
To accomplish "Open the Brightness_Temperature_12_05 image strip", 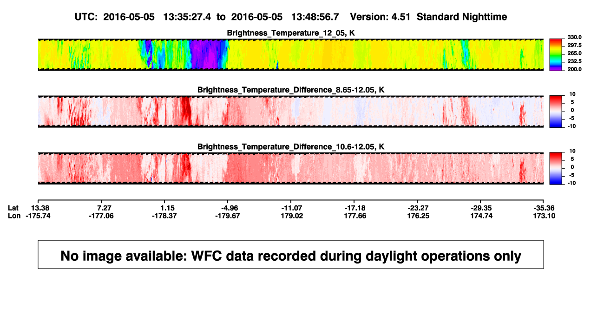I will [x=291, y=54].
